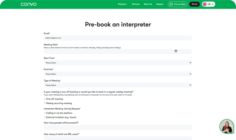Screen dimensions: 236x140
Task: Click the UK flag icon
Action: pos(204,4)
